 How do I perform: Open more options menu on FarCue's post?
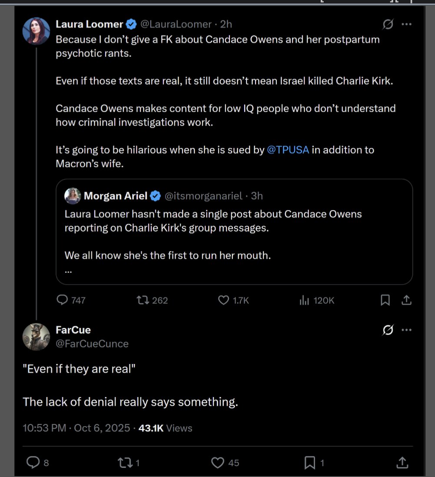coord(407,330)
